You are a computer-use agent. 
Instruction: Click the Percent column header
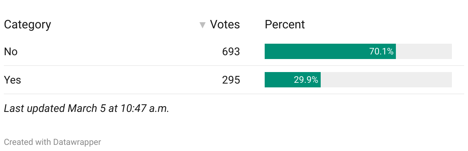285,25
